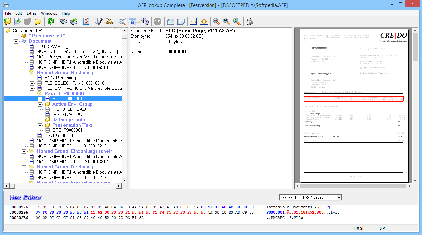
Task: Click the zoom out magnifier icon
Action: 216,22
